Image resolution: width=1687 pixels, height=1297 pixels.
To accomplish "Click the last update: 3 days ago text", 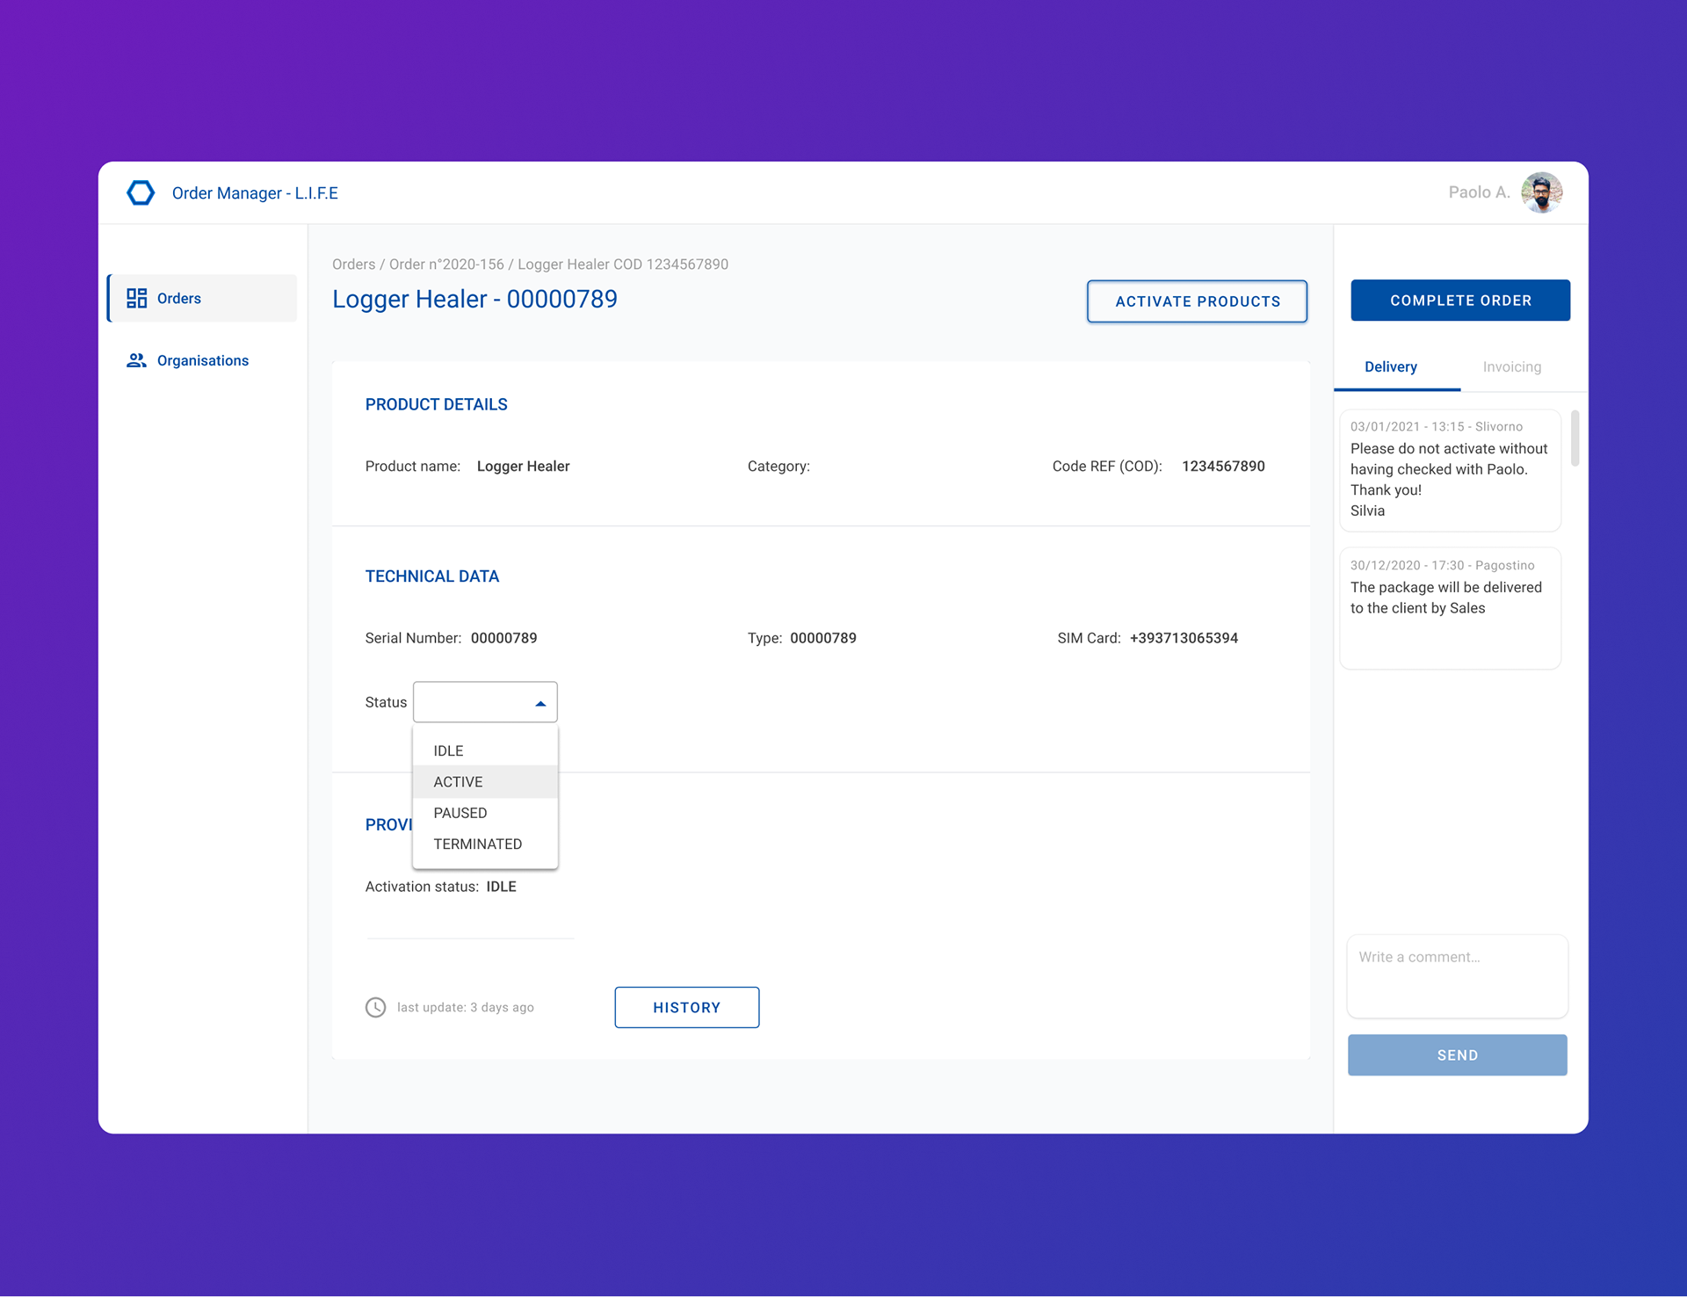I will click(x=465, y=1007).
